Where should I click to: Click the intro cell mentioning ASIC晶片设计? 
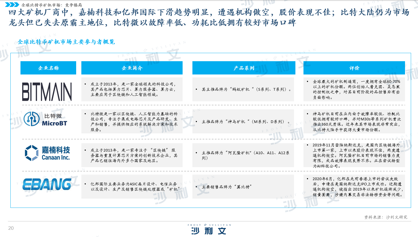pyautogui.click(x=132, y=186)
